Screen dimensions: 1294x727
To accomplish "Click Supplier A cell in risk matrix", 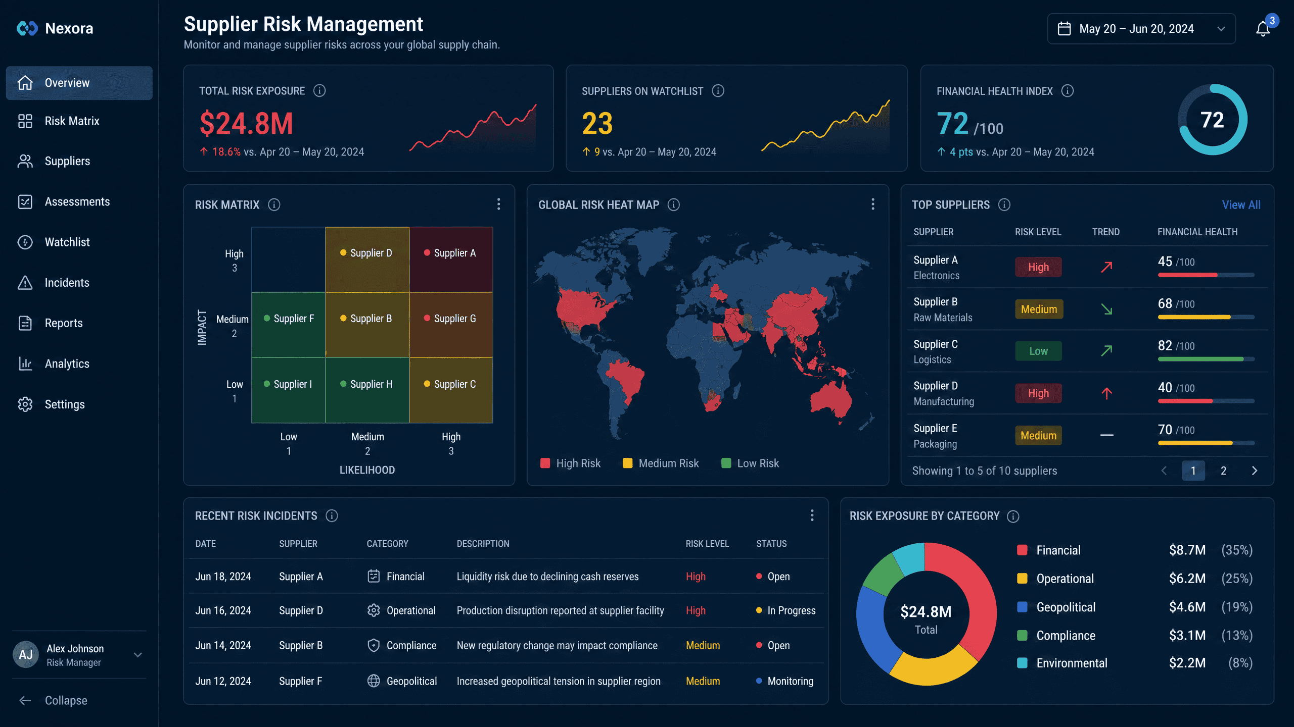I will [451, 259].
